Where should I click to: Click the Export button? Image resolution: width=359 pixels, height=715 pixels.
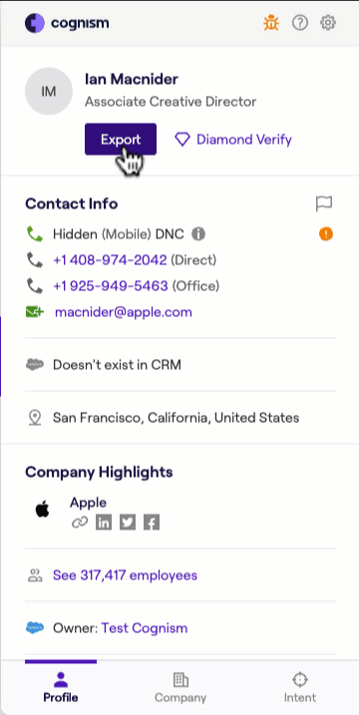coord(121,139)
